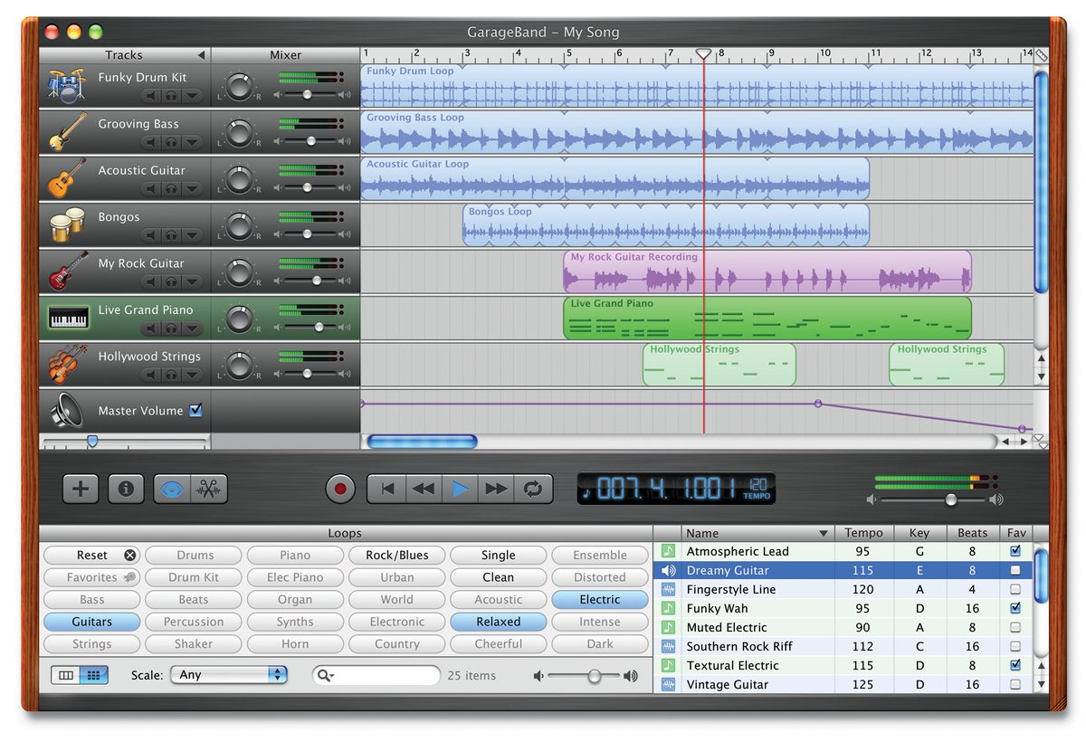Sort loops by Key column header
Screen dimensions: 1086x742
click(x=919, y=533)
